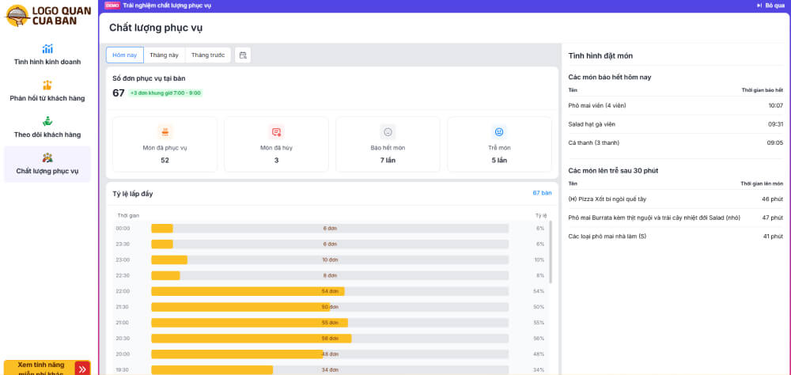Click the Trễ món smiley icon
Viewport: 791px width, 375px height.
click(x=499, y=132)
